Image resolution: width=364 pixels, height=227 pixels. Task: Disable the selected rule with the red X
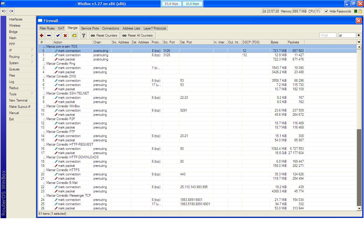coord(65,35)
